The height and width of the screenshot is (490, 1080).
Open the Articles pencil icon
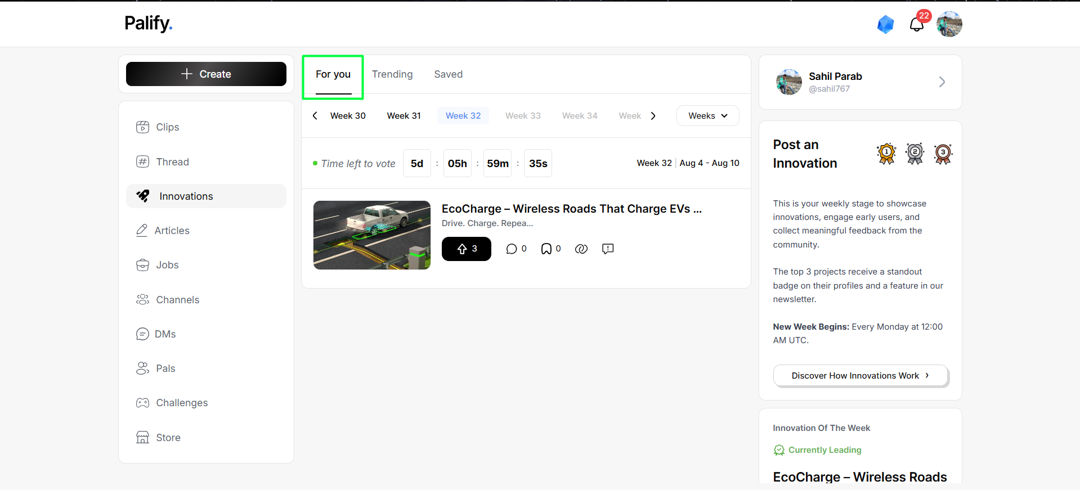[x=142, y=231]
